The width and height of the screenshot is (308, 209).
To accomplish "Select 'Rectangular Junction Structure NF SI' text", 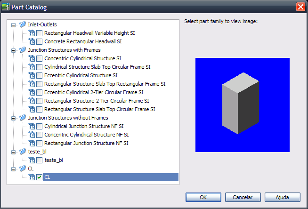I will click(86, 143).
